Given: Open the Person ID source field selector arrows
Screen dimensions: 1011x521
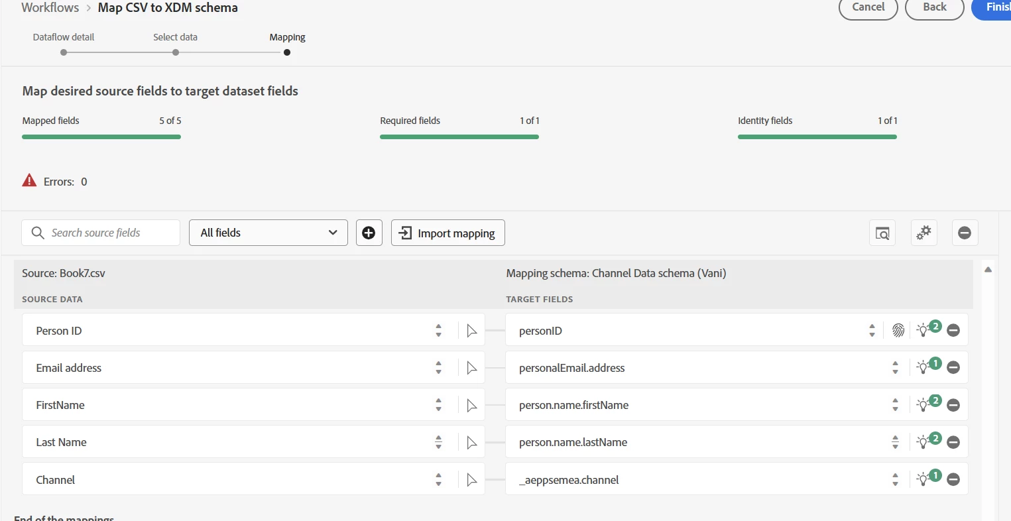Looking at the screenshot, I should tap(438, 331).
